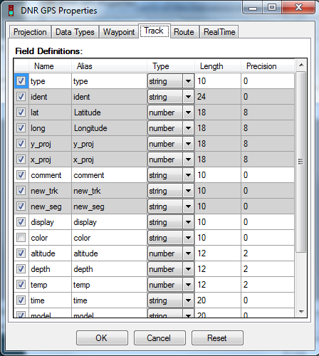Click the Alias cell reading Longitude

coord(109,128)
